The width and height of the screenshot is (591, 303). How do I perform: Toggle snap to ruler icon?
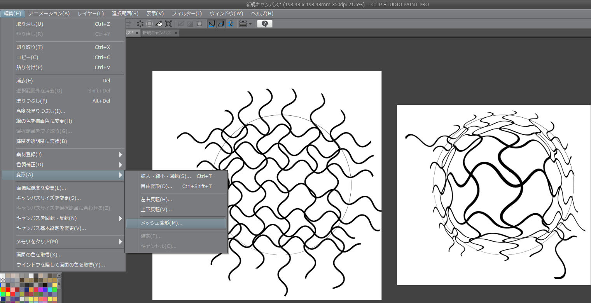tap(212, 24)
